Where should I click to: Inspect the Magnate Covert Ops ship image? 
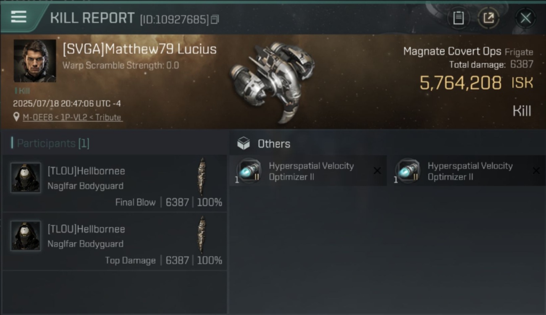[x=272, y=81]
